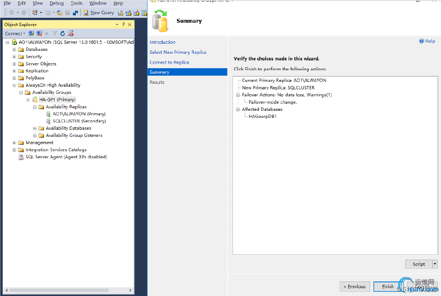Go to Connect to Replica page
The width and height of the screenshot is (441, 296).
[x=169, y=62]
